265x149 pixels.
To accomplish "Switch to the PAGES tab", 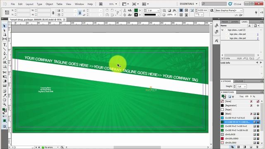I will tap(225, 22).
